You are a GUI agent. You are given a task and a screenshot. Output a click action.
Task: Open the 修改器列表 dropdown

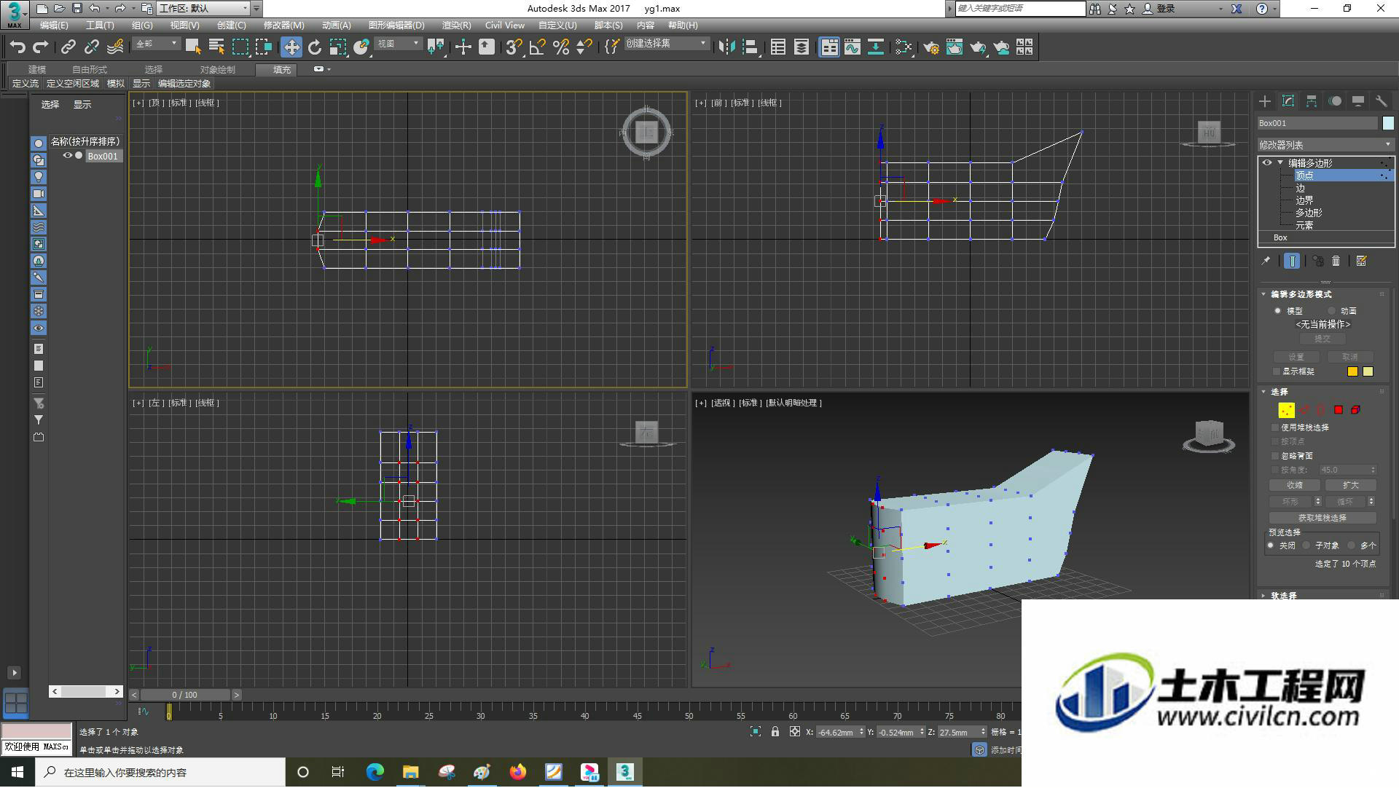pyautogui.click(x=1325, y=145)
